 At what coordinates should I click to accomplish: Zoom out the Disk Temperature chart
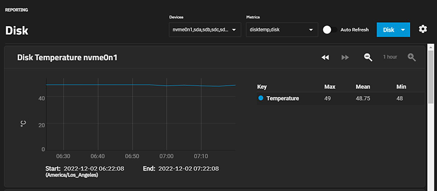(368, 58)
